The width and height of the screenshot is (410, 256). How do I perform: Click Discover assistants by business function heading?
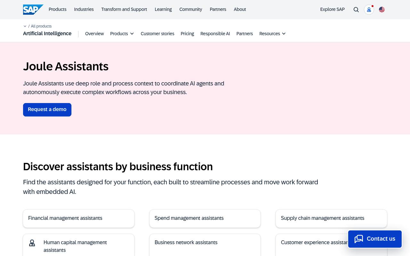point(118,167)
